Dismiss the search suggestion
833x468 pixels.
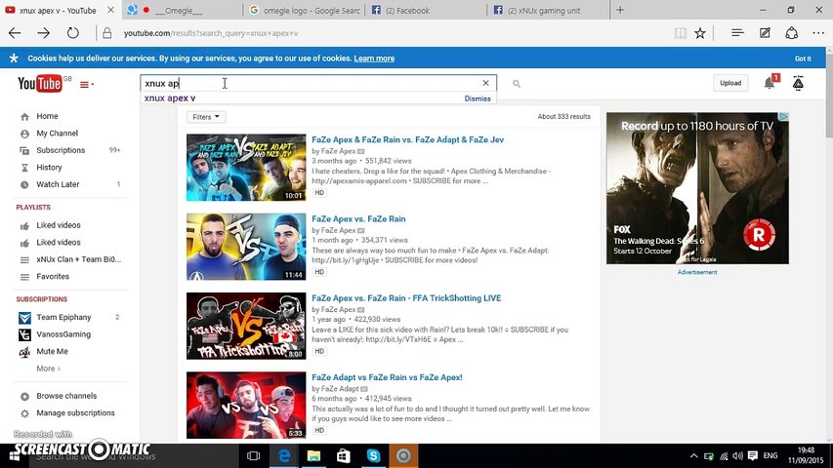(x=478, y=98)
